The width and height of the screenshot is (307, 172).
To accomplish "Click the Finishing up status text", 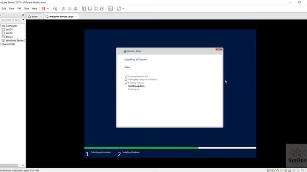I will [x=133, y=89].
